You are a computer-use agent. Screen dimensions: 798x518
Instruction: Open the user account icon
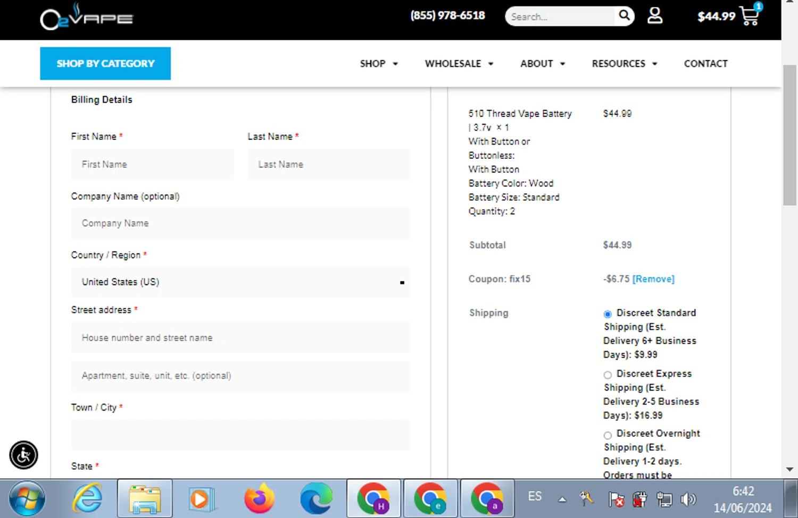coord(654,16)
